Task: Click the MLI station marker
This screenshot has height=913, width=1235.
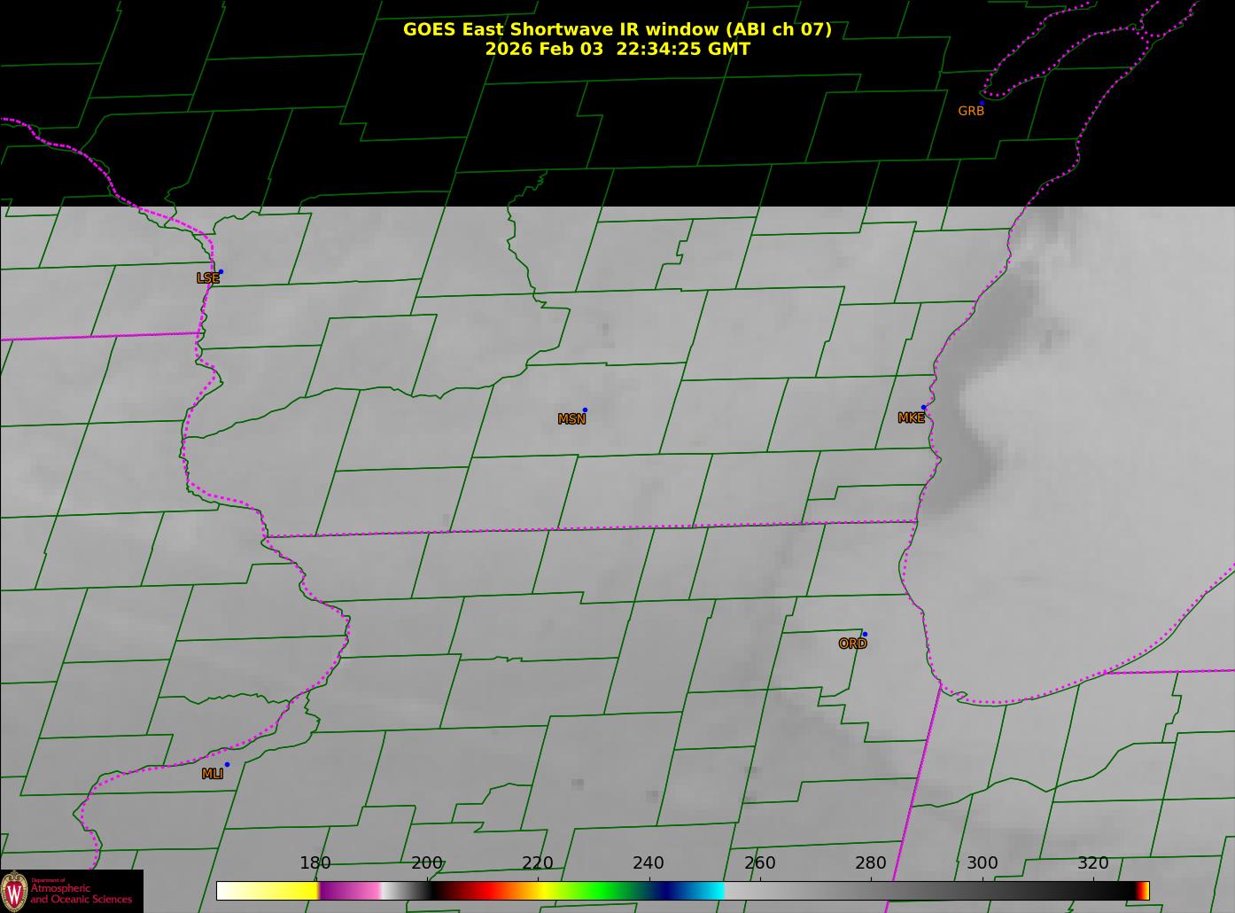Action: (227, 765)
